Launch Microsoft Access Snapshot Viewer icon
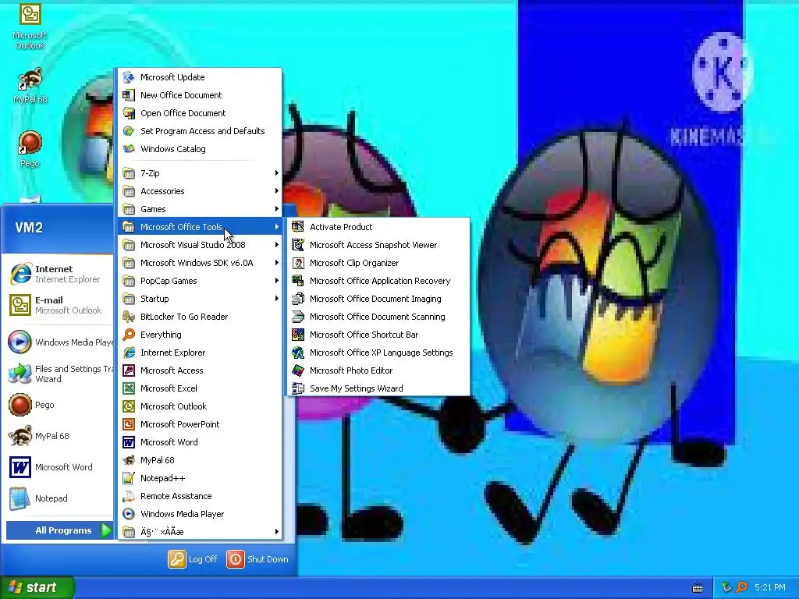This screenshot has height=599, width=799. click(x=298, y=244)
